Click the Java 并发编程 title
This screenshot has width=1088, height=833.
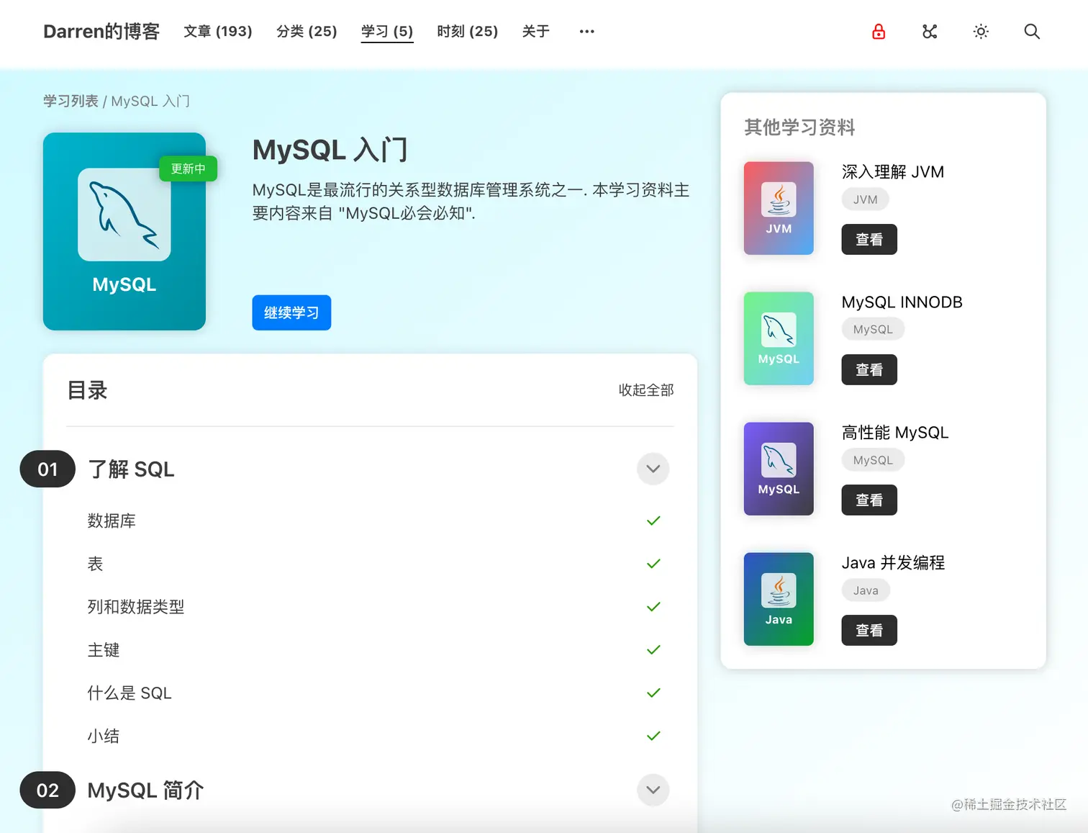893,563
